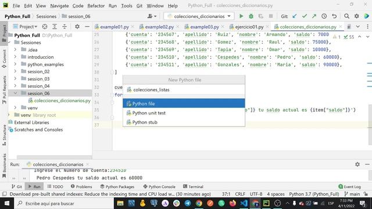372x209 pixels.
Task: Open Run panel settings gear
Action: point(357,164)
